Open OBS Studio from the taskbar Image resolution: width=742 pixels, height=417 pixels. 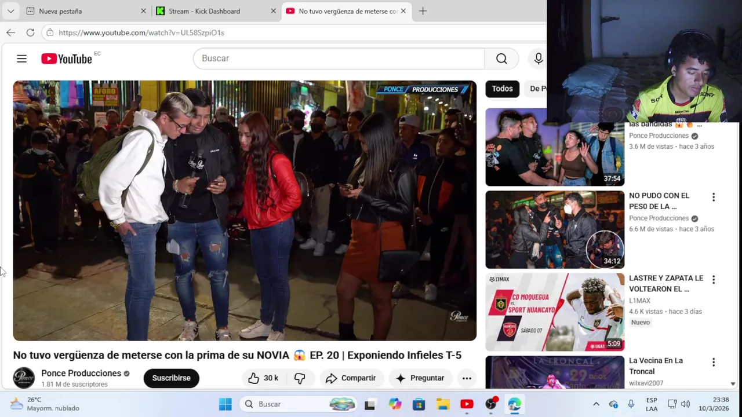coord(491,404)
